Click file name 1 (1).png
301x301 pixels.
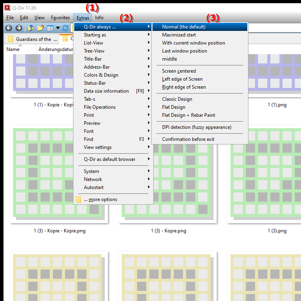277,105
